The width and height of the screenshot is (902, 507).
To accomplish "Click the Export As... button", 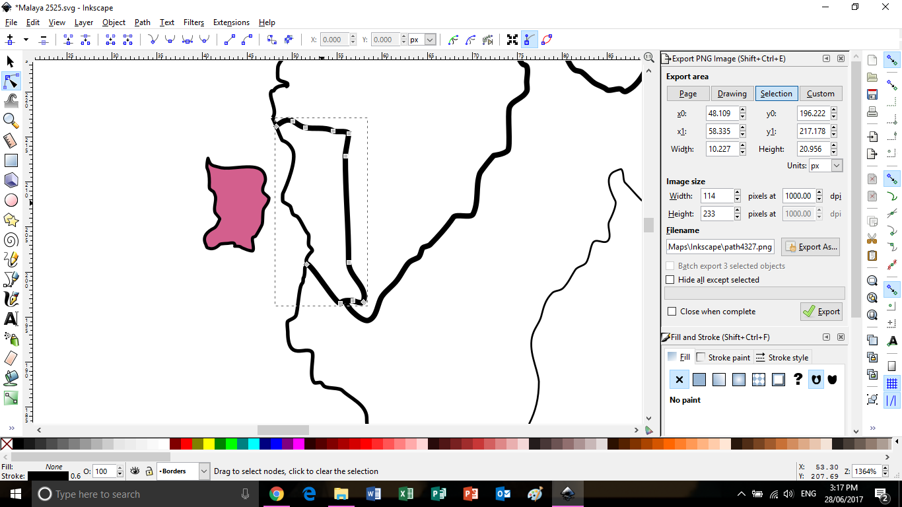I will [x=810, y=247].
